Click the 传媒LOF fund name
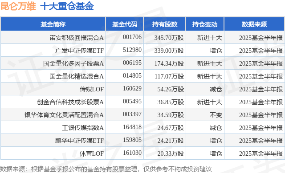 click(92, 89)
